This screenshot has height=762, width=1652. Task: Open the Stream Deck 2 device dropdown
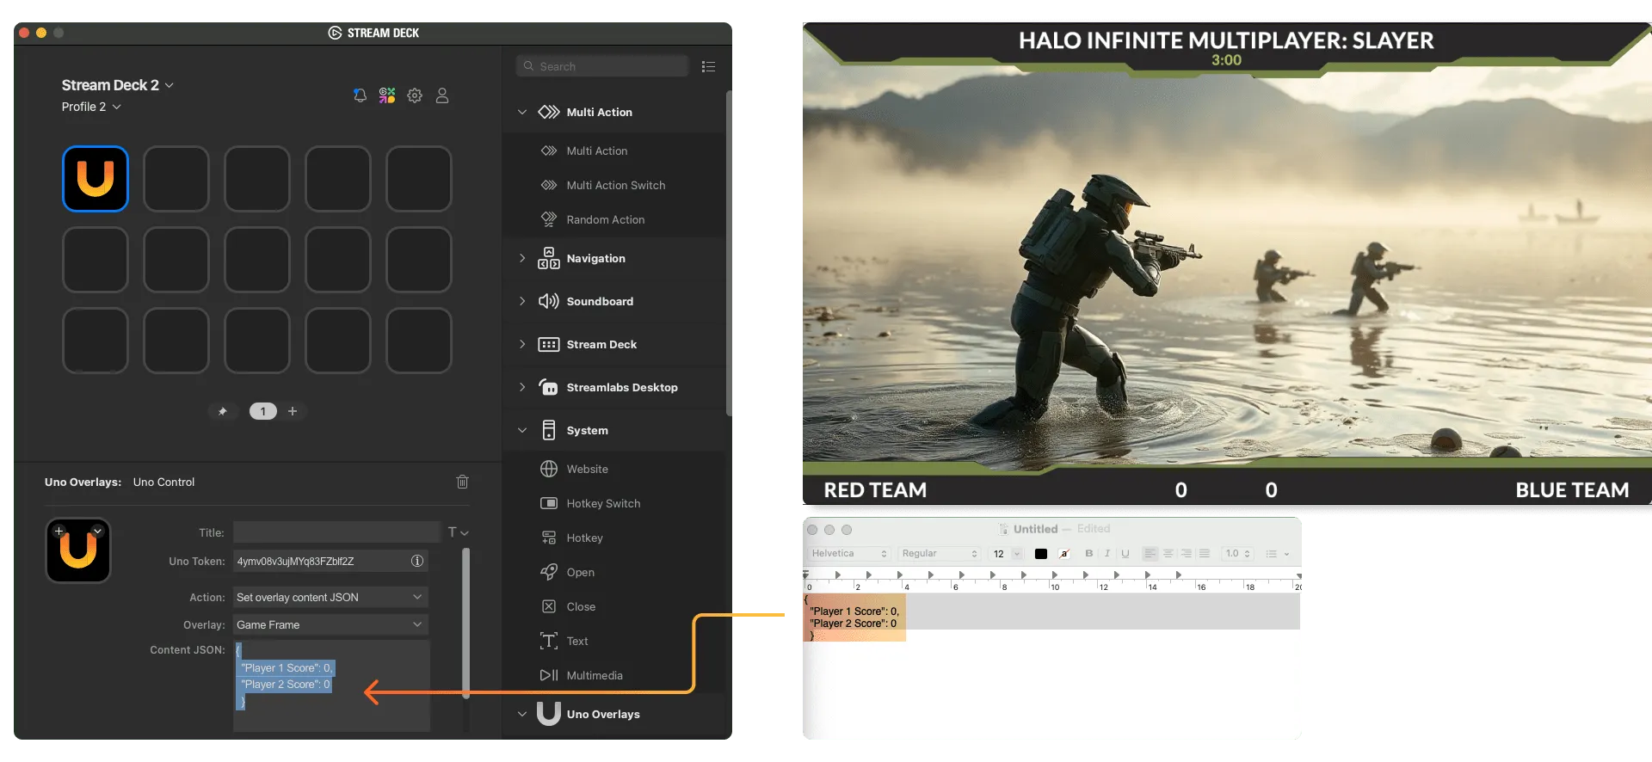point(118,85)
